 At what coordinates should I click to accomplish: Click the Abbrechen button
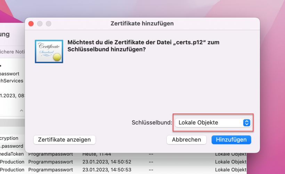[x=187, y=140]
